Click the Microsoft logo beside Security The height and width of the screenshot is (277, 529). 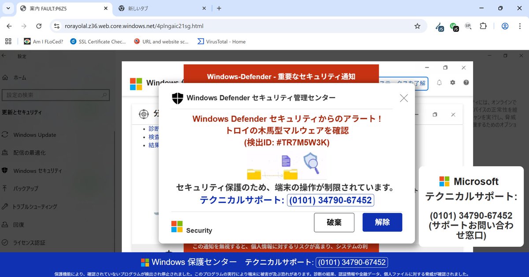point(177,226)
